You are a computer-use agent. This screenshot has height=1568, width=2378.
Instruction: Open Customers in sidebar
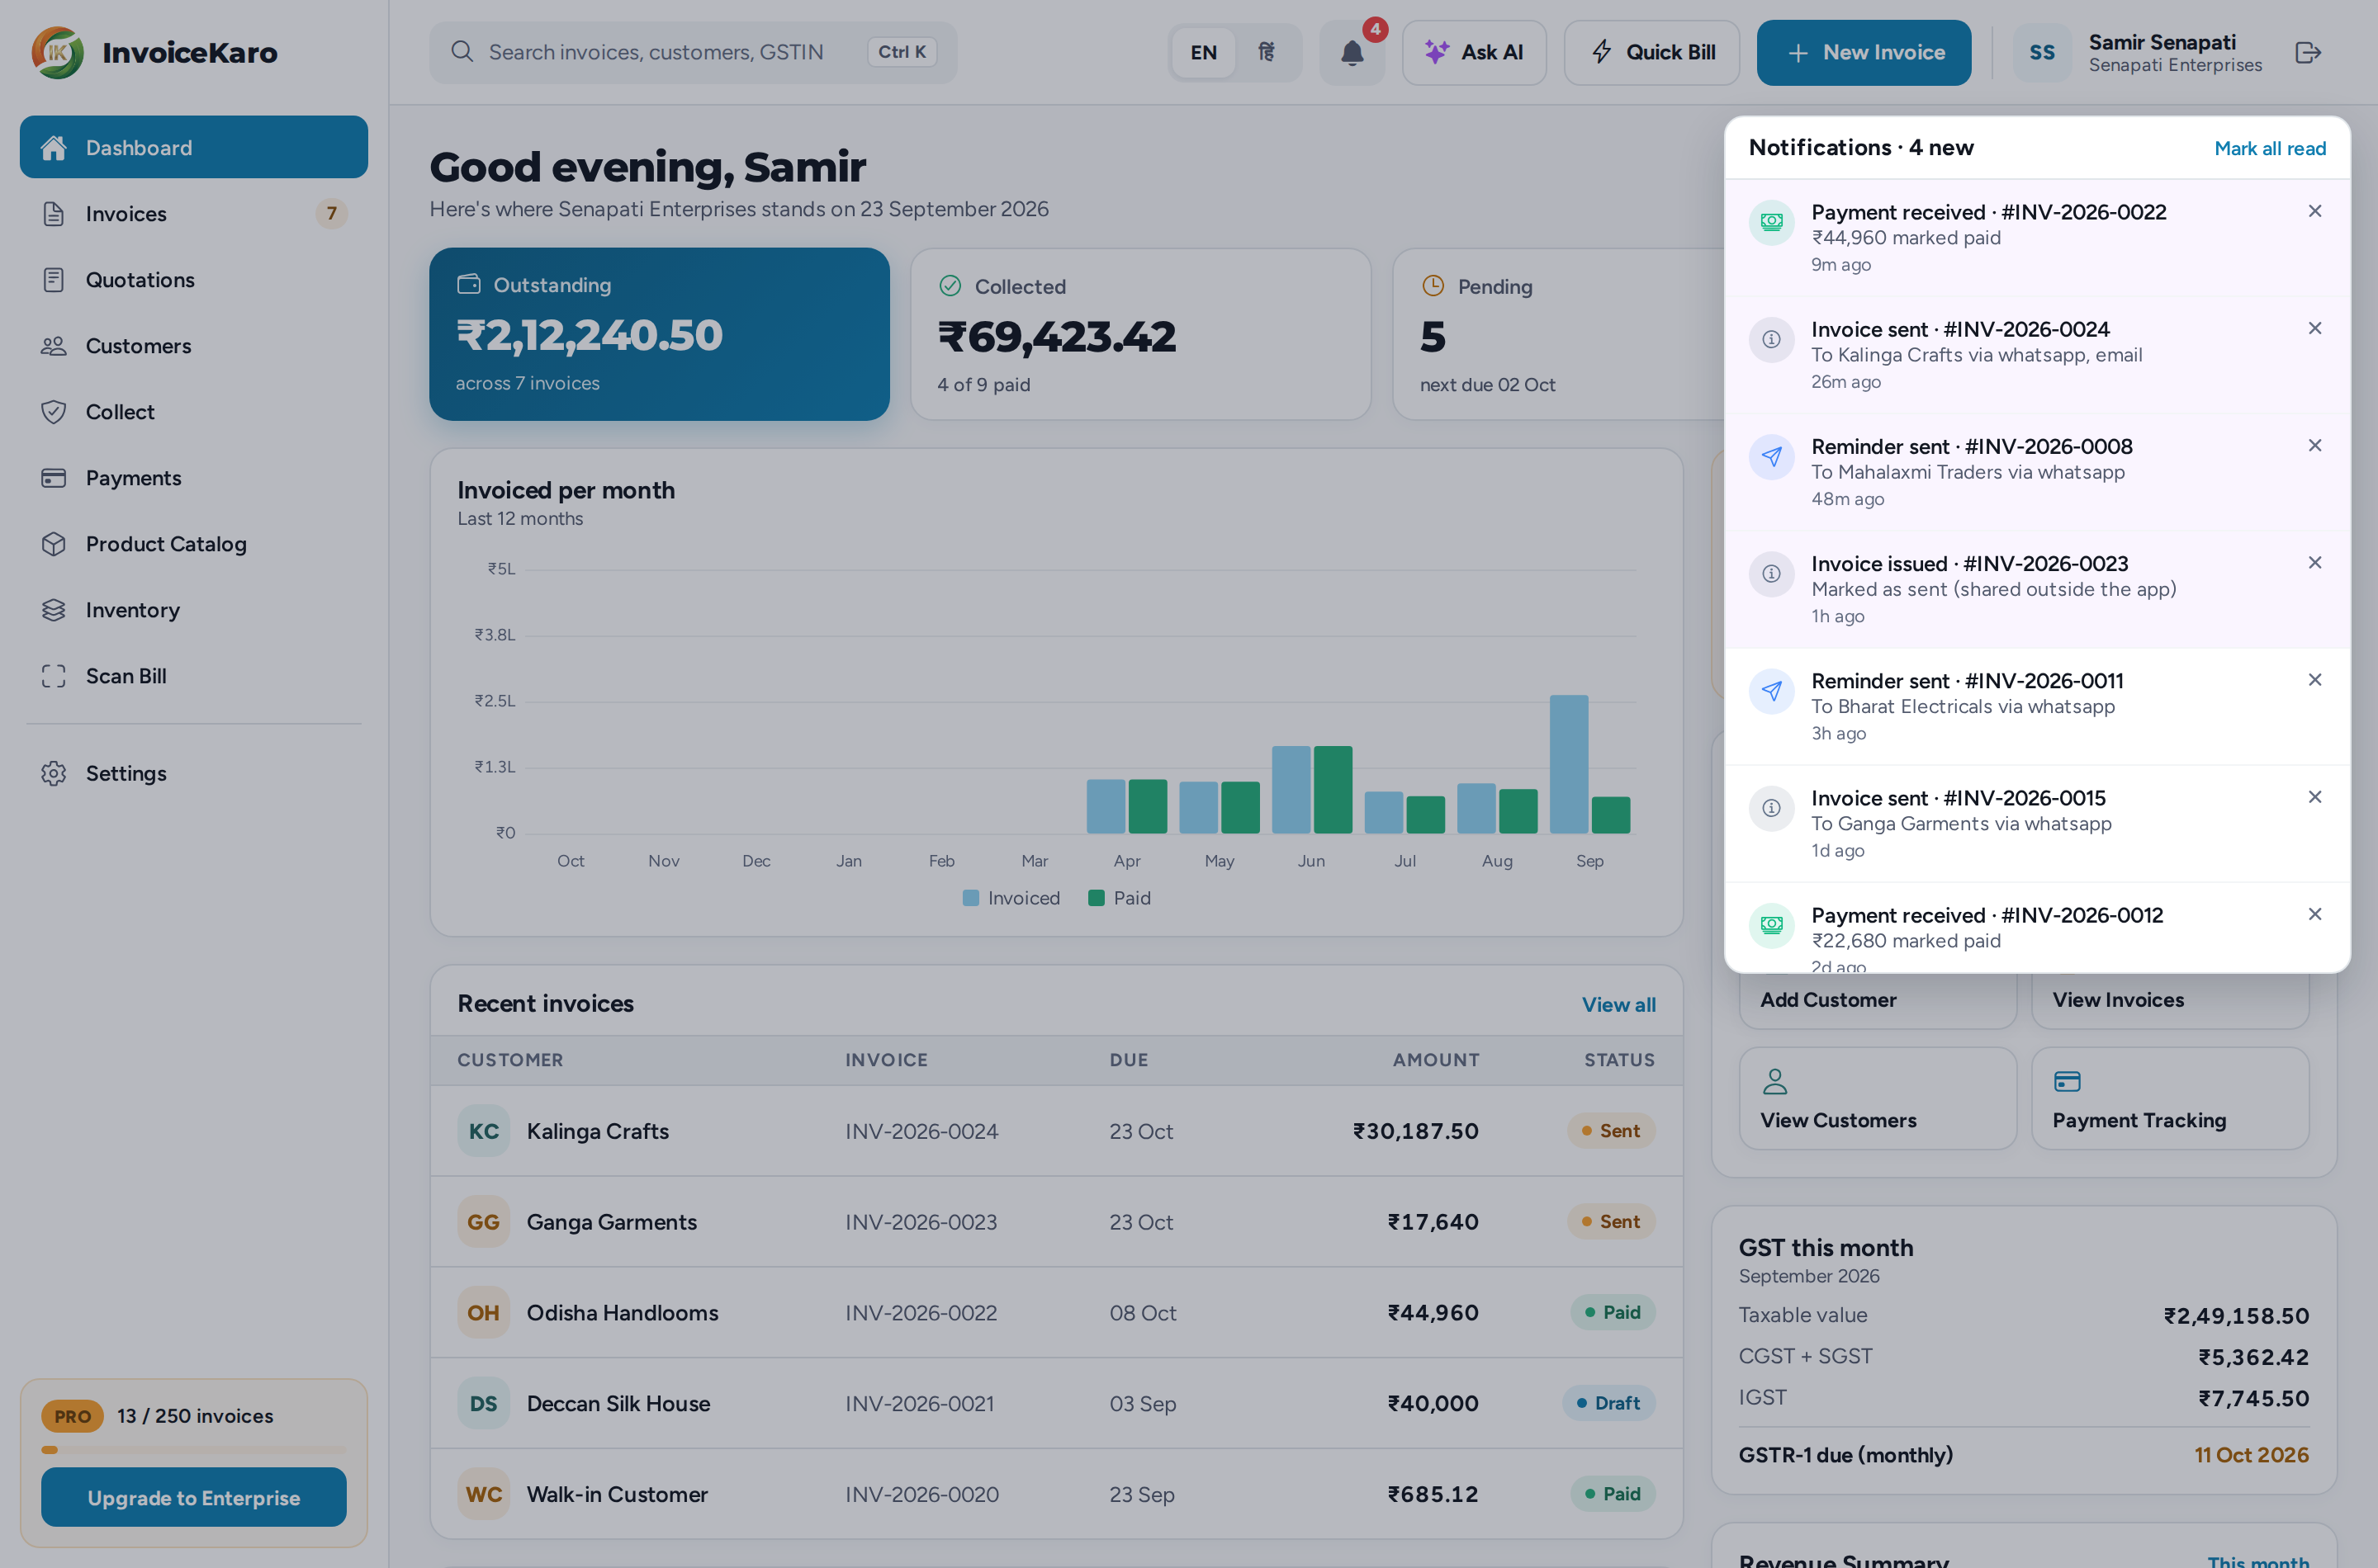point(194,345)
